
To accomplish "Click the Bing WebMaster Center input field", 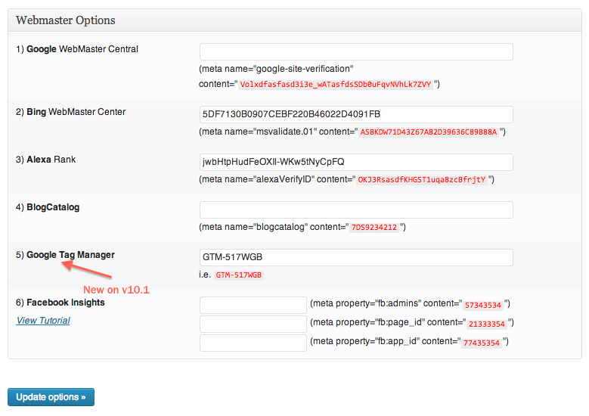I will point(356,114).
